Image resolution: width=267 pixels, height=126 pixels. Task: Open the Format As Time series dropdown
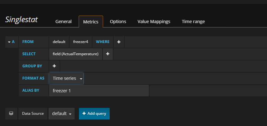point(66,78)
